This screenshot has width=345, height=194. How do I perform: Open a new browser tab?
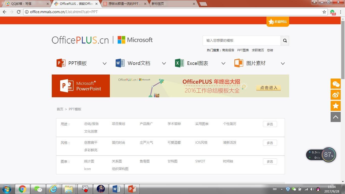click(203, 4)
